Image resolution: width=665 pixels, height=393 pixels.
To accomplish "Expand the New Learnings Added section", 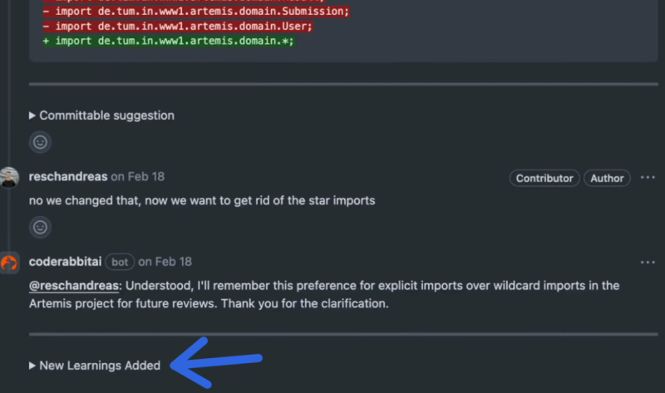I will (95, 366).
